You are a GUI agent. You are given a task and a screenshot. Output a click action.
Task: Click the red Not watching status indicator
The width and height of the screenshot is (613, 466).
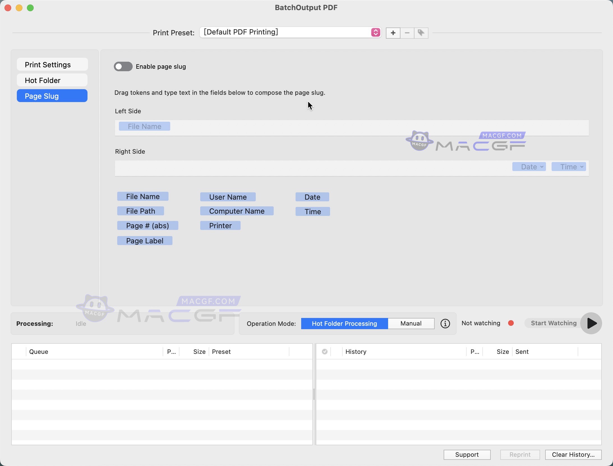pyautogui.click(x=511, y=323)
